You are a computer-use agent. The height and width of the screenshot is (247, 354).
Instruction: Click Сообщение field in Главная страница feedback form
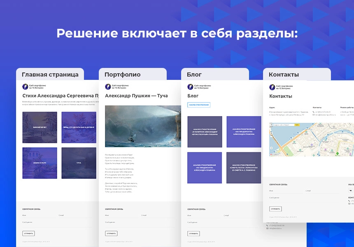click(57, 223)
